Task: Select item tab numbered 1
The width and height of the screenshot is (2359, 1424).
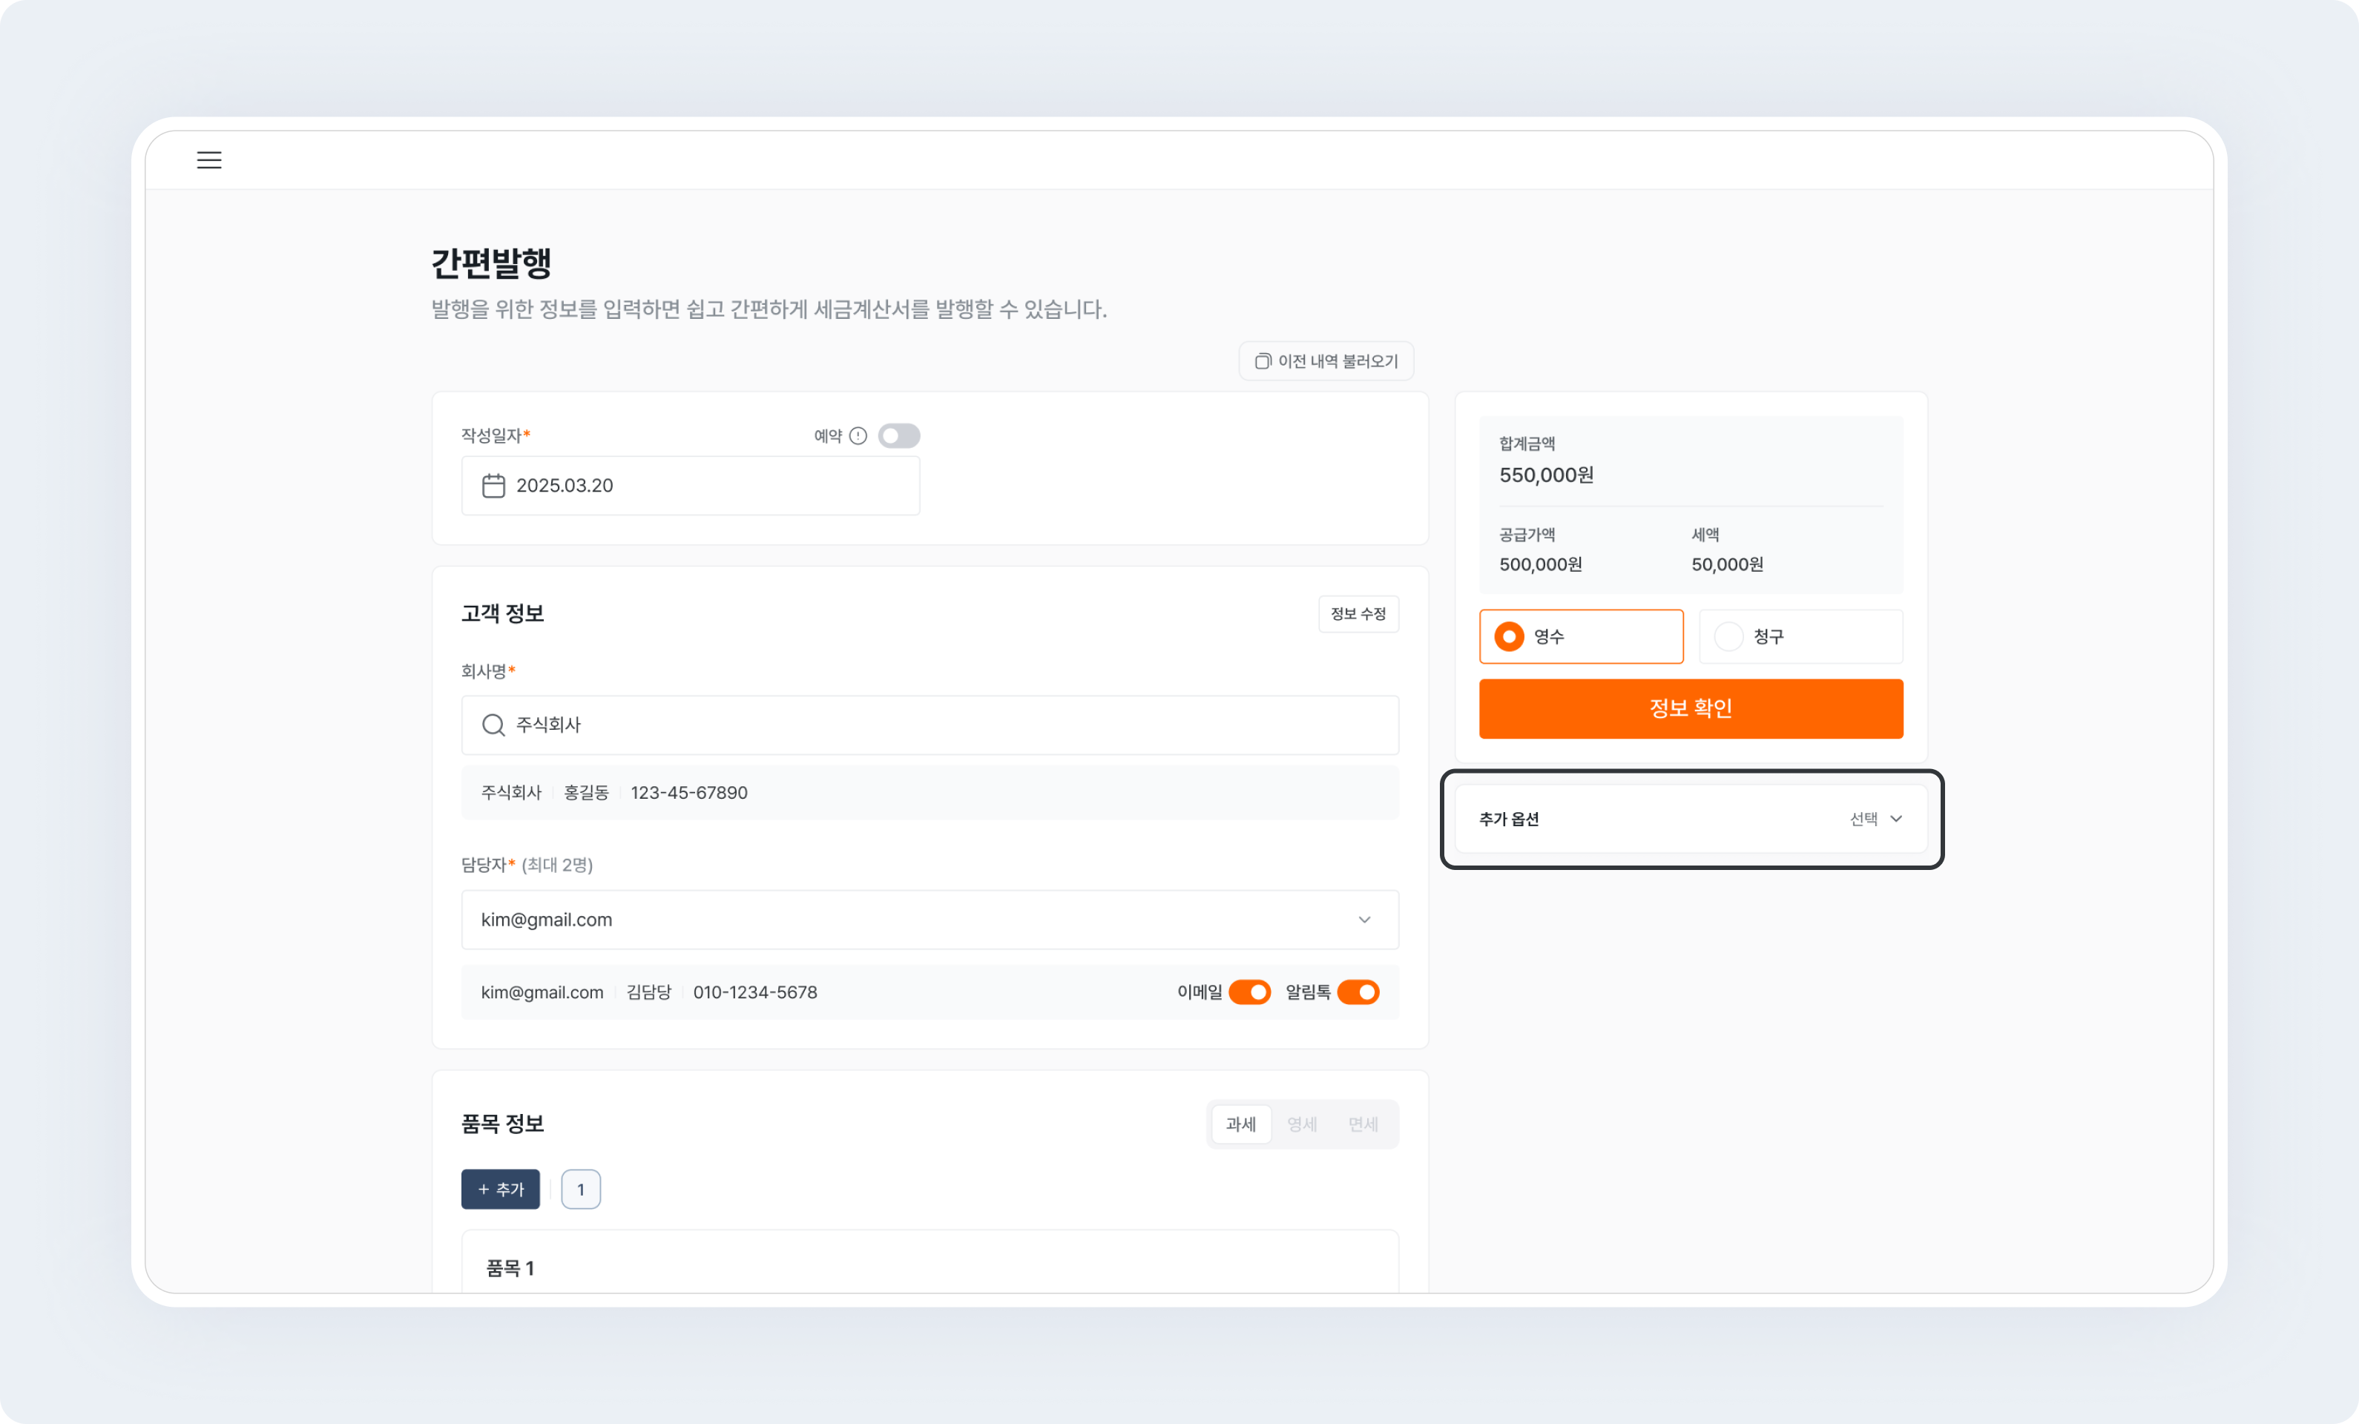Action: coord(580,1190)
